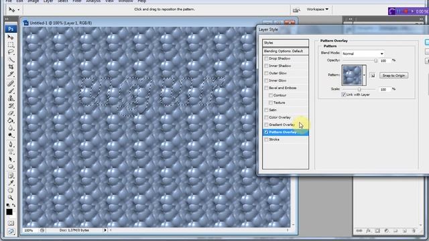
Task: Select the Styles row in Layer Style
Action: (286, 43)
